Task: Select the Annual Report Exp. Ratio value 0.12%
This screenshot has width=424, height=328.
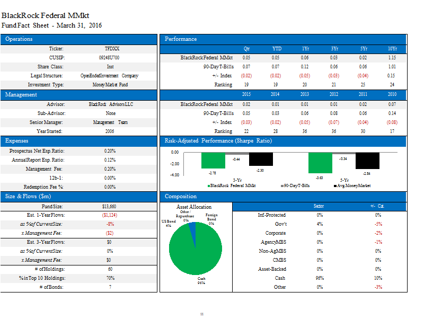Action: tap(110, 160)
